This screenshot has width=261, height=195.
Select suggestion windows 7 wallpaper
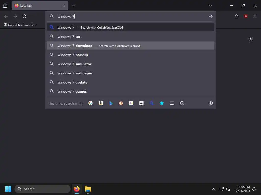[x=130, y=73]
